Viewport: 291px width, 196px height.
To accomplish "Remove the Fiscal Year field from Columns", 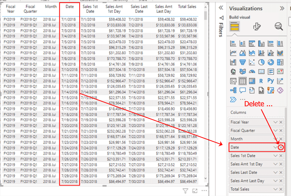I will (x=281, y=122).
